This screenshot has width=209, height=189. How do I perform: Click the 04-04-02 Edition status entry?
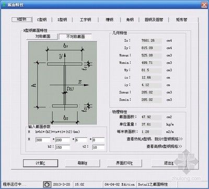[120, 184]
